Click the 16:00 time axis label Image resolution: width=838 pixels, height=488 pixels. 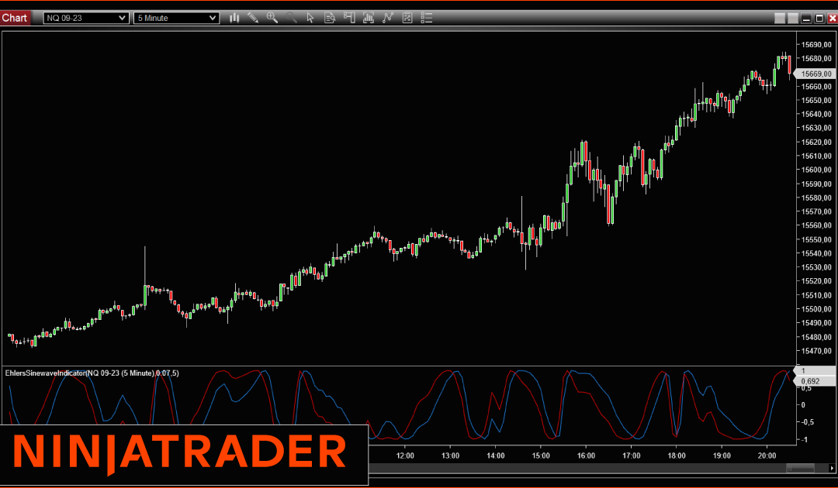pos(586,455)
